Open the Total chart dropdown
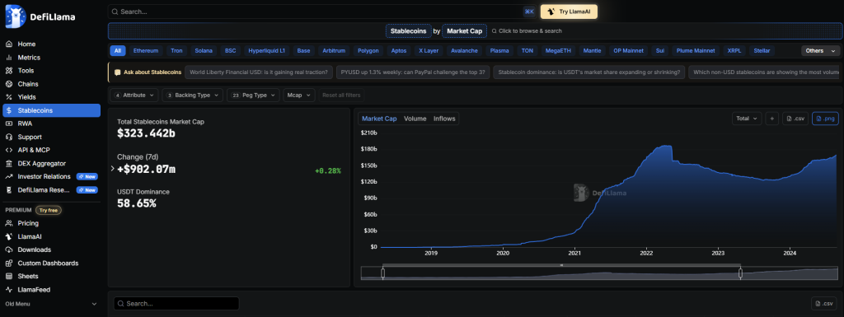The height and width of the screenshot is (317, 844). click(x=747, y=119)
